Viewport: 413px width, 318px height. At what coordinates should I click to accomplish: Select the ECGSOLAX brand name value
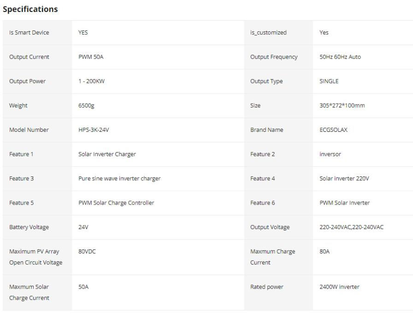point(333,130)
